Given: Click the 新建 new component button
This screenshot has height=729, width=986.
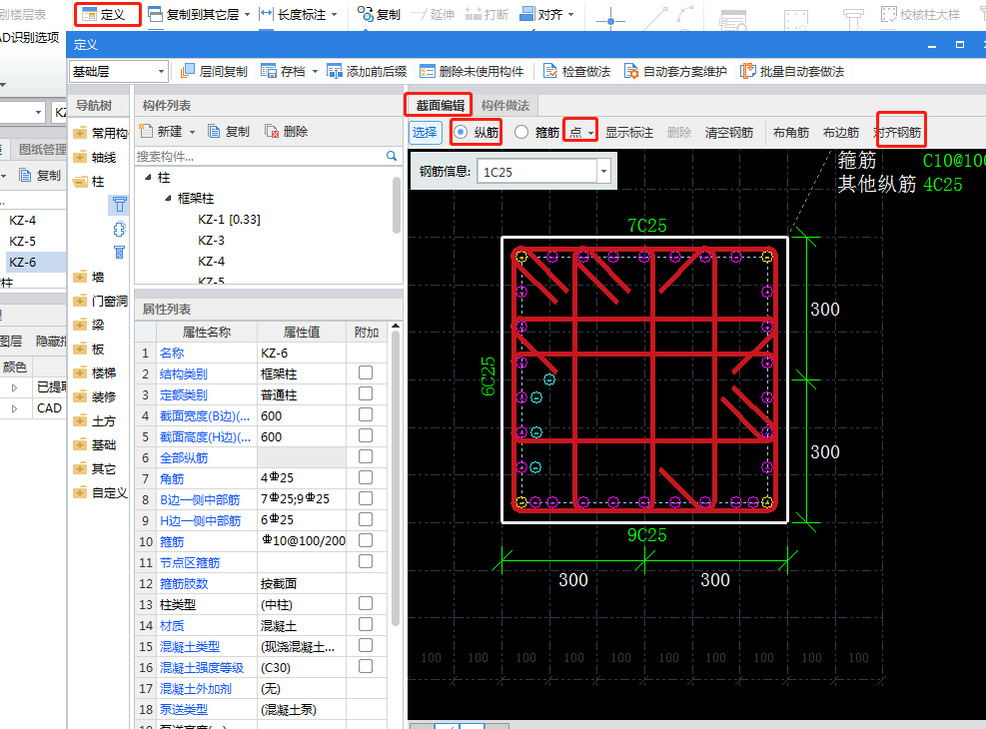Looking at the screenshot, I should [161, 132].
